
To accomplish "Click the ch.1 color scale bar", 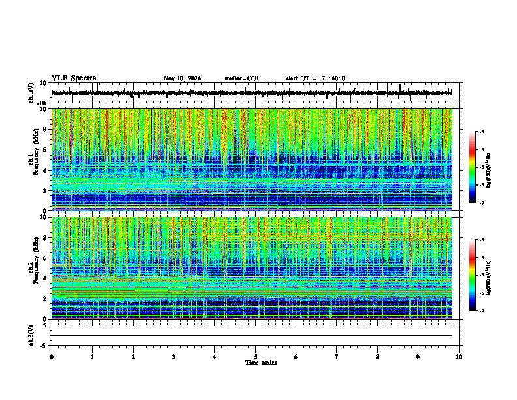I will tap(473, 167).
